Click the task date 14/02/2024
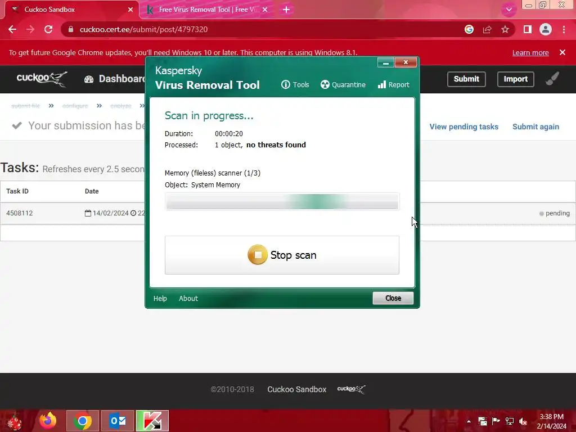The image size is (576, 432). point(110,213)
